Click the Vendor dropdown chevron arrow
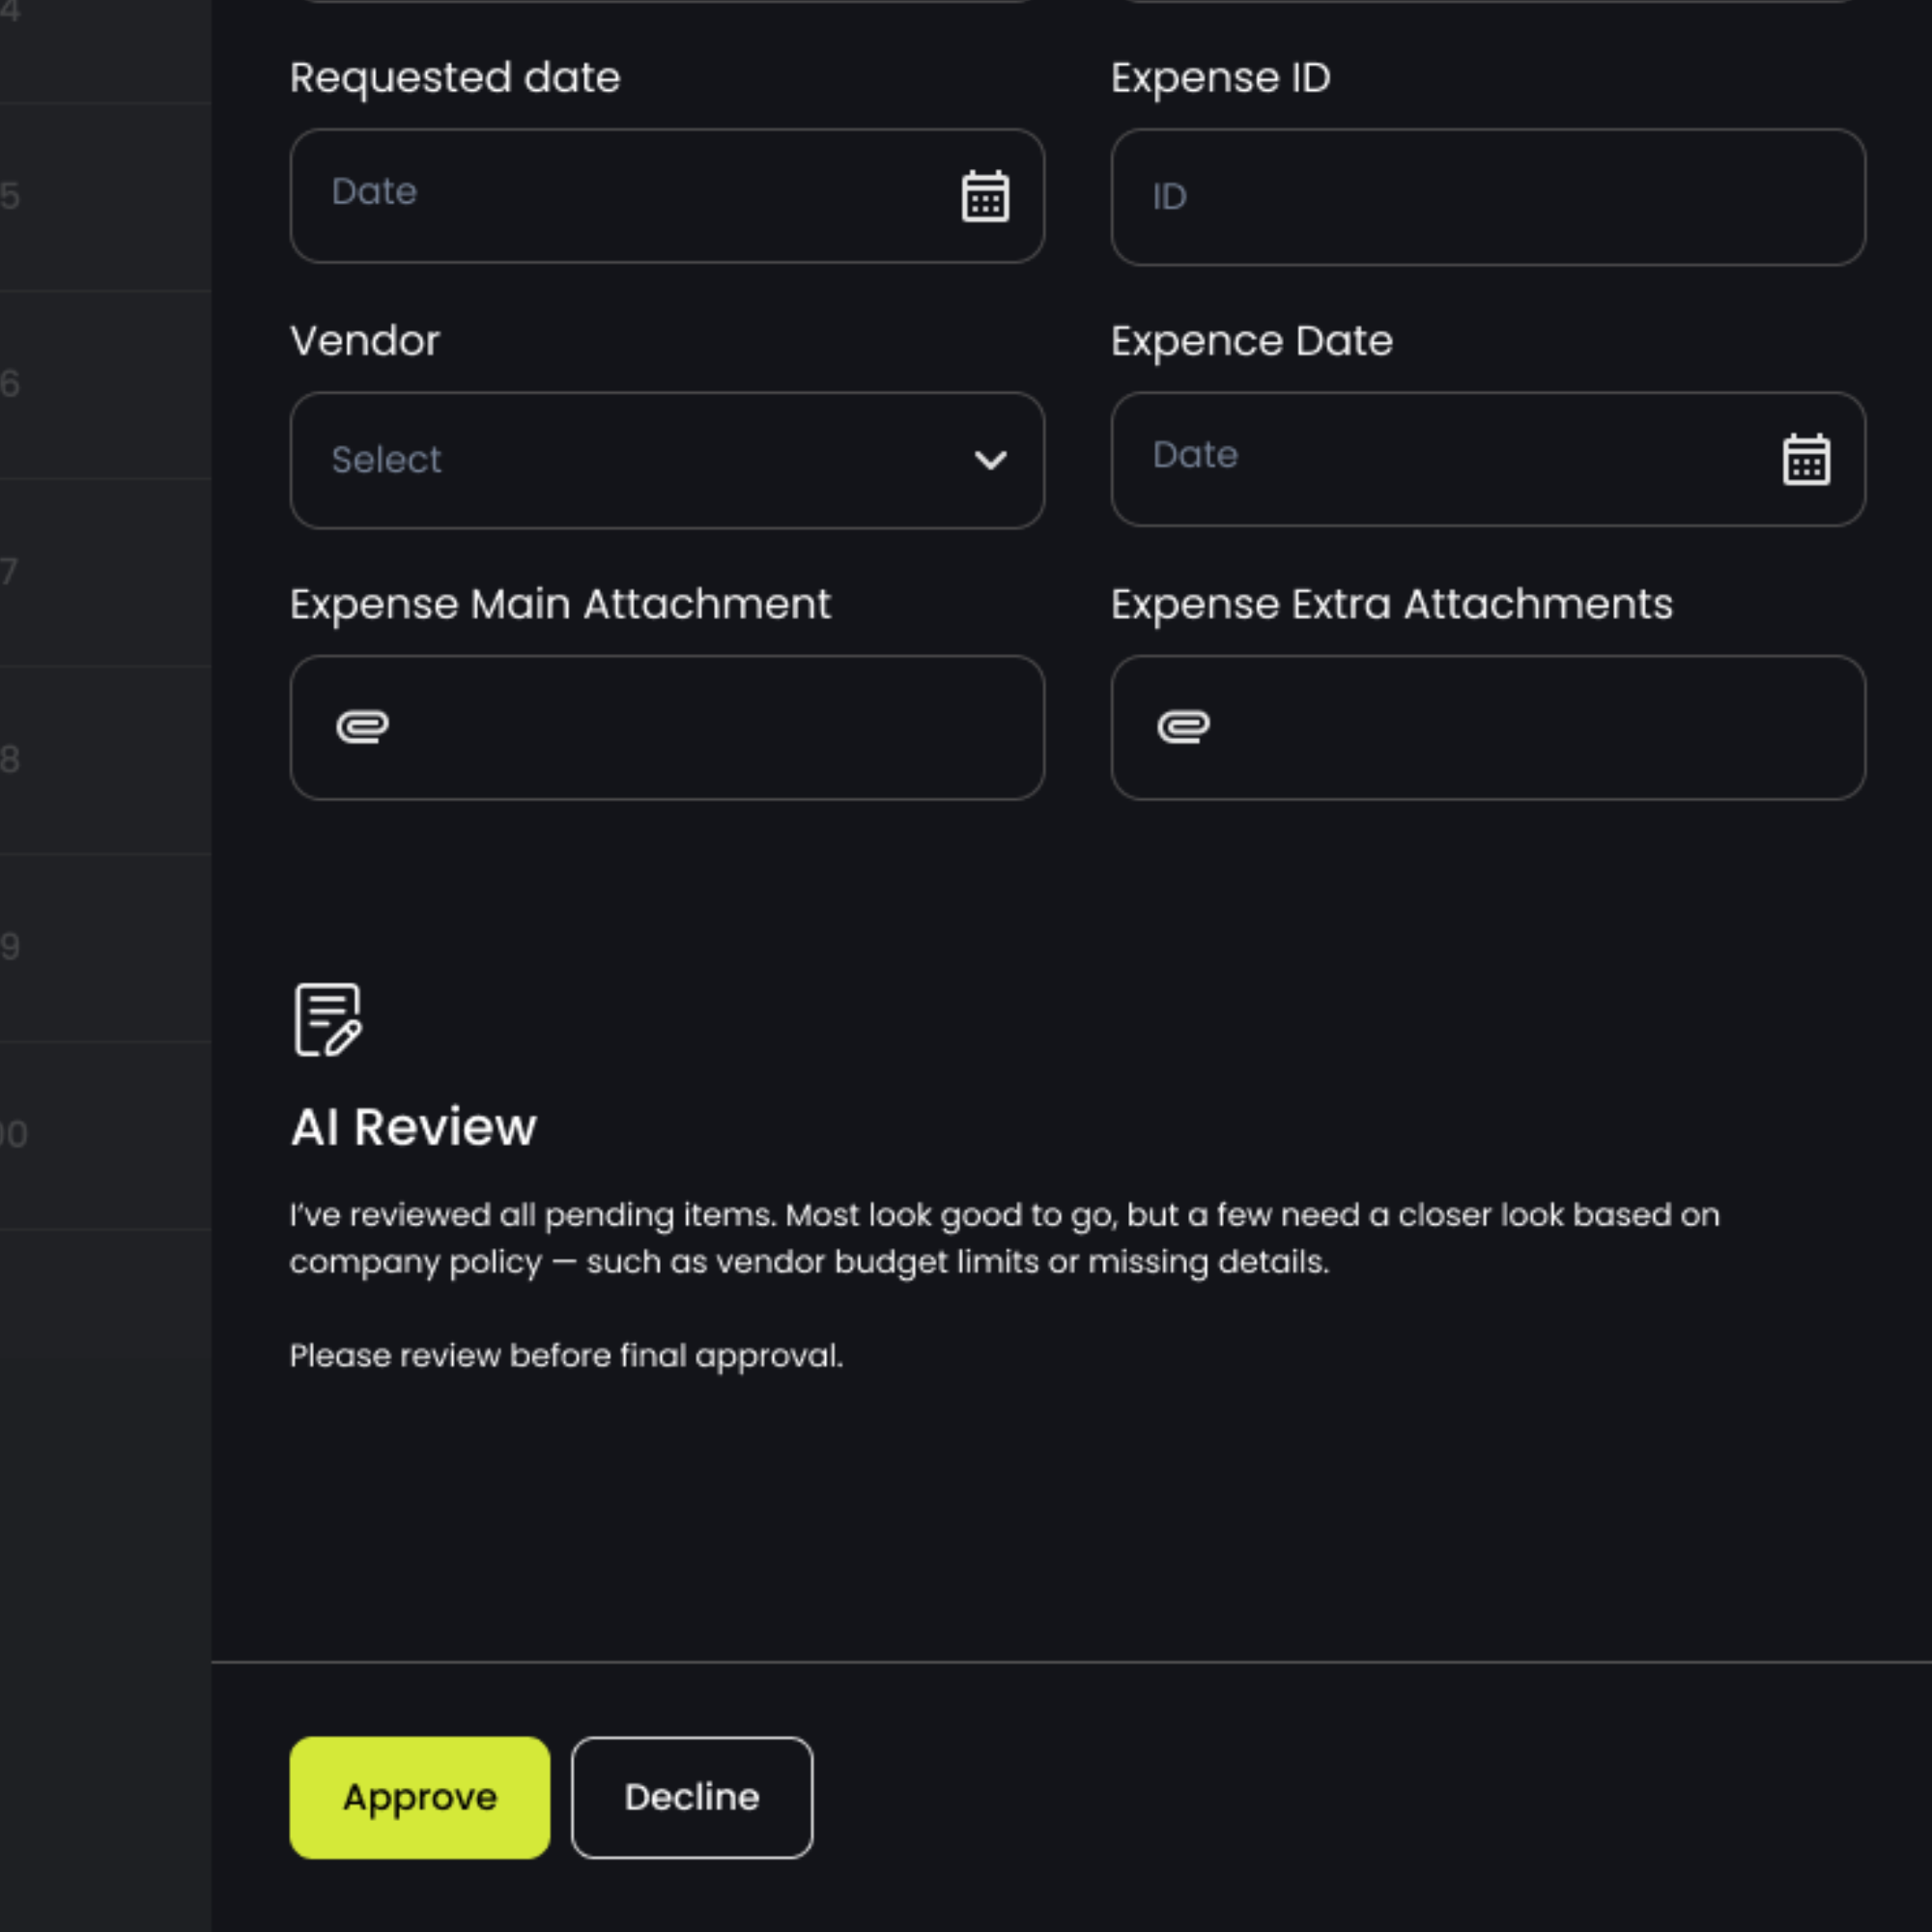This screenshot has height=1932, width=1932. 990,460
